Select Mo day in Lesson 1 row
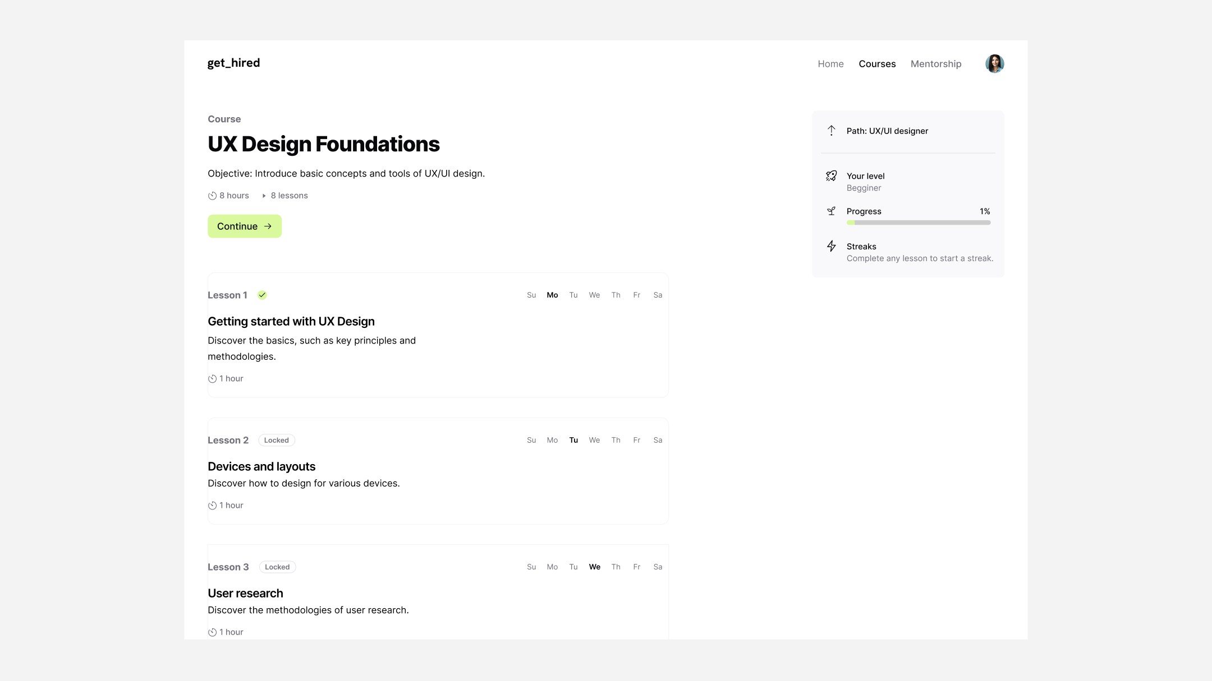This screenshot has height=681, width=1212. coord(552,295)
